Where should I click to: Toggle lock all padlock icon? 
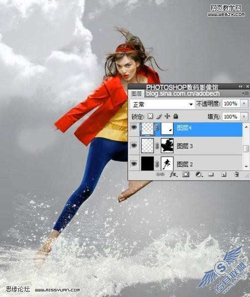[x=176, y=116]
